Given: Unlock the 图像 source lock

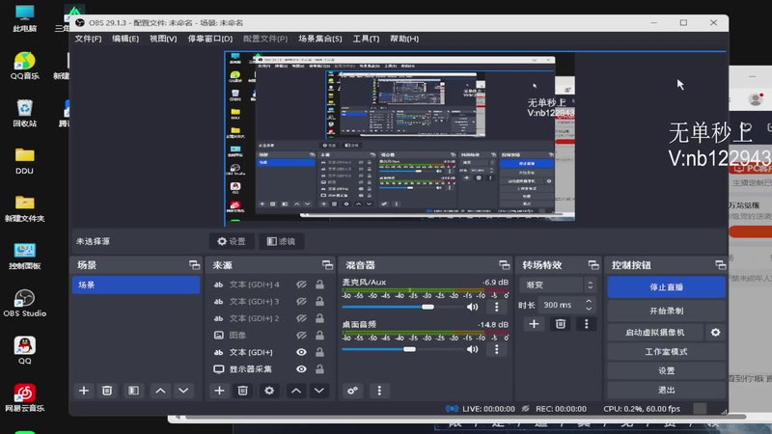Looking at the screenshot, I should [x=319, y=335].
